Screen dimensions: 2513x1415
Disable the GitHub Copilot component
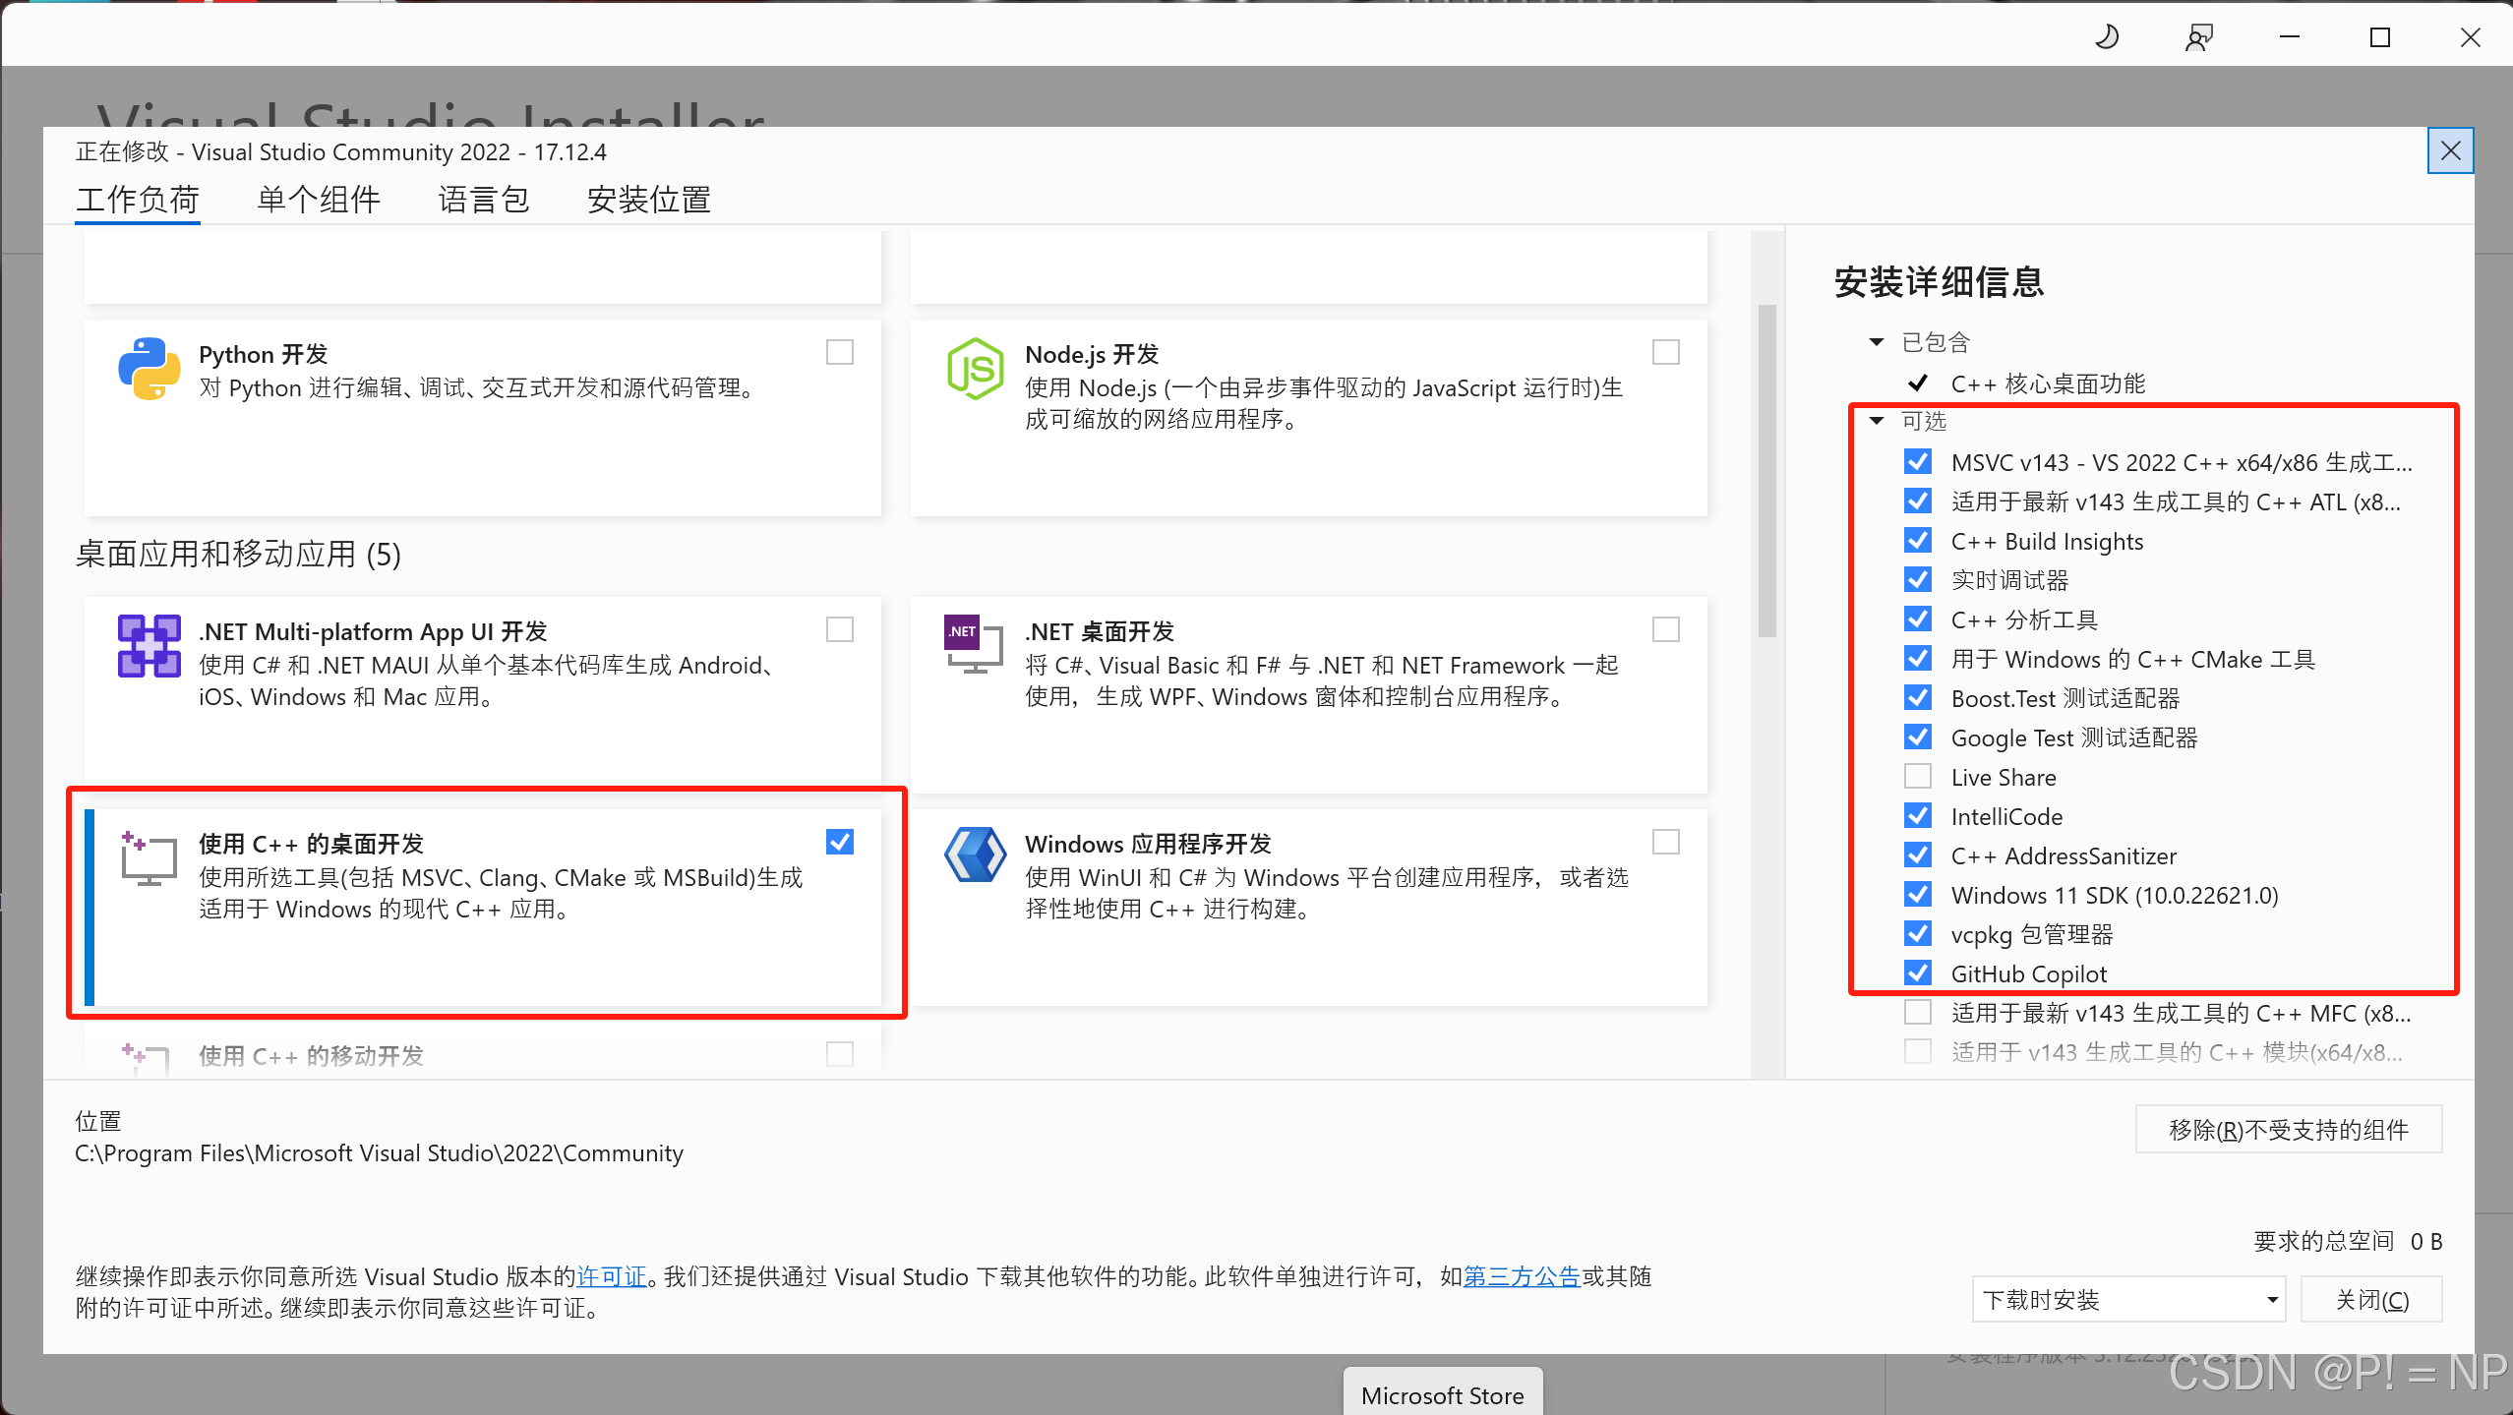(x=1917, y=973)
